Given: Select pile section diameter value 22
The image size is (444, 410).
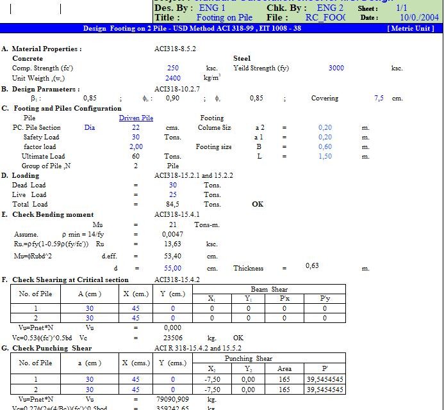Looking at the screenshot, I should 136,127.
